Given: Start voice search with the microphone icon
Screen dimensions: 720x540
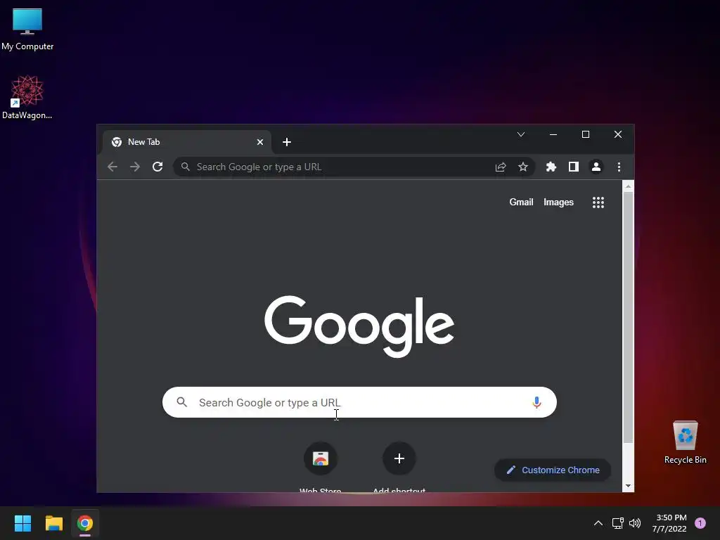Looking at the screenshot, I should [536, 402].
